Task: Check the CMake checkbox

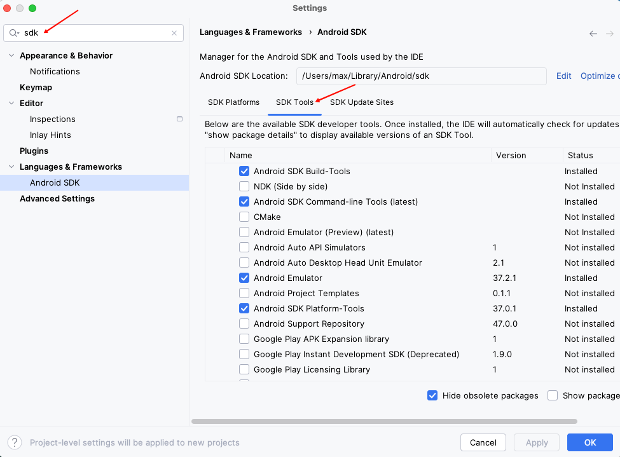Action: coord(244,217)
